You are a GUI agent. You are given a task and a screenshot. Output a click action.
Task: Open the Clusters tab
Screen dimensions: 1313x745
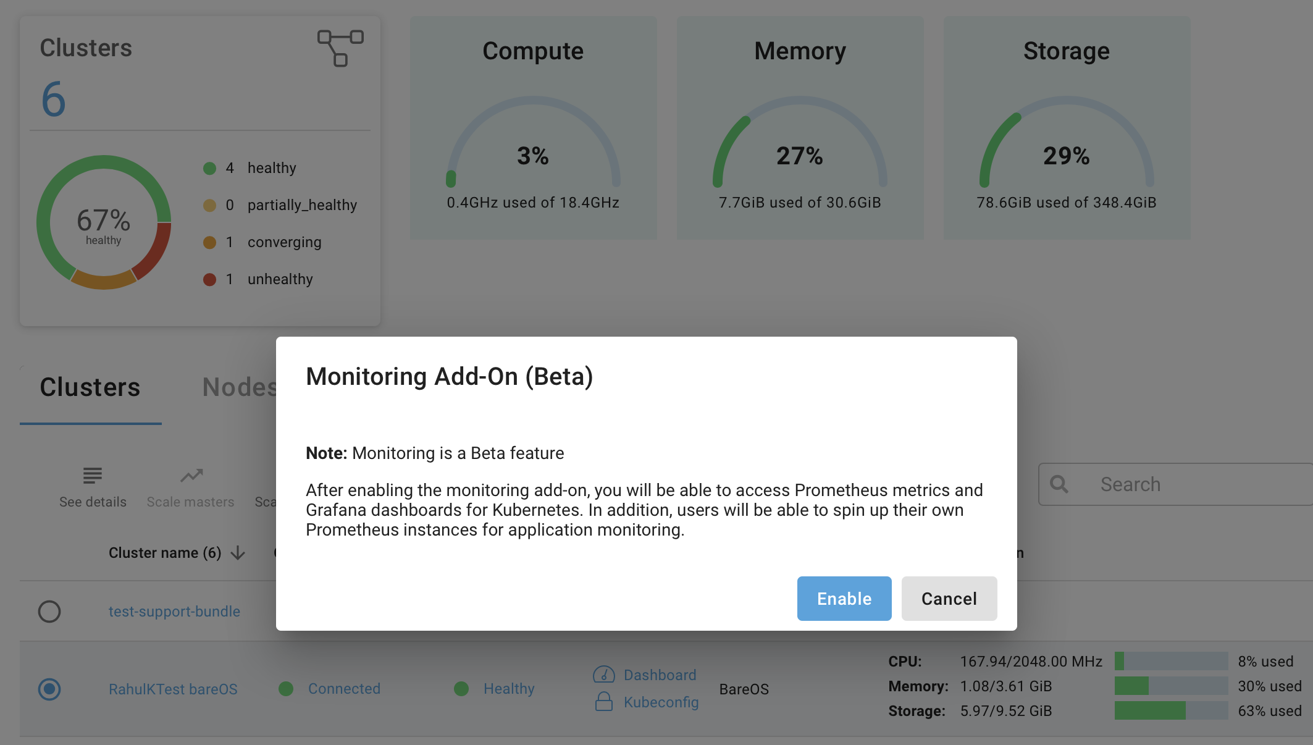(90, 387)
